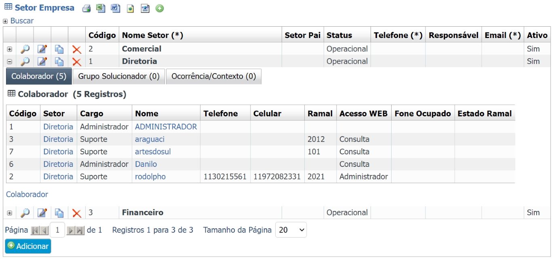Open the page size dropdown
The height and width of the screenshot is (259, 552).
point(291,230)
